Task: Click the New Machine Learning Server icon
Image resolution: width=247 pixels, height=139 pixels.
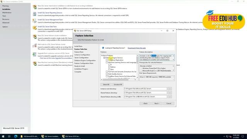Action: coord(35,63)
